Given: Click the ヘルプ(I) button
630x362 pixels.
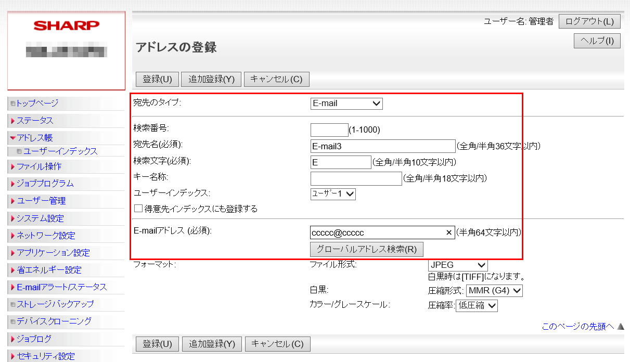Looking at the screenshot, I should (597, 41).
